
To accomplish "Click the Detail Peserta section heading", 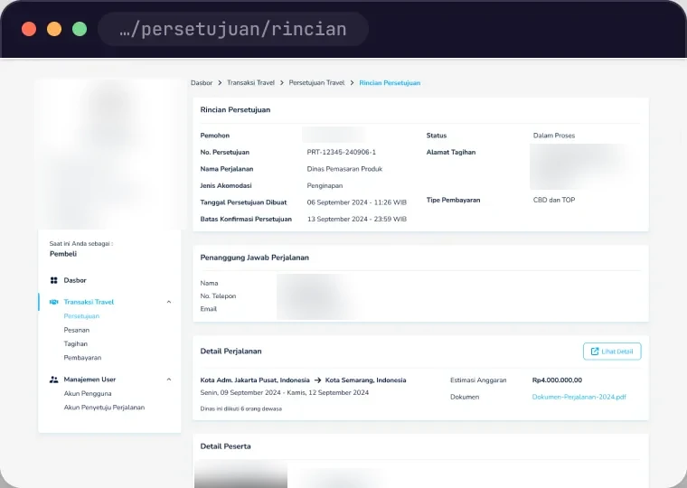I will [225, 446].
